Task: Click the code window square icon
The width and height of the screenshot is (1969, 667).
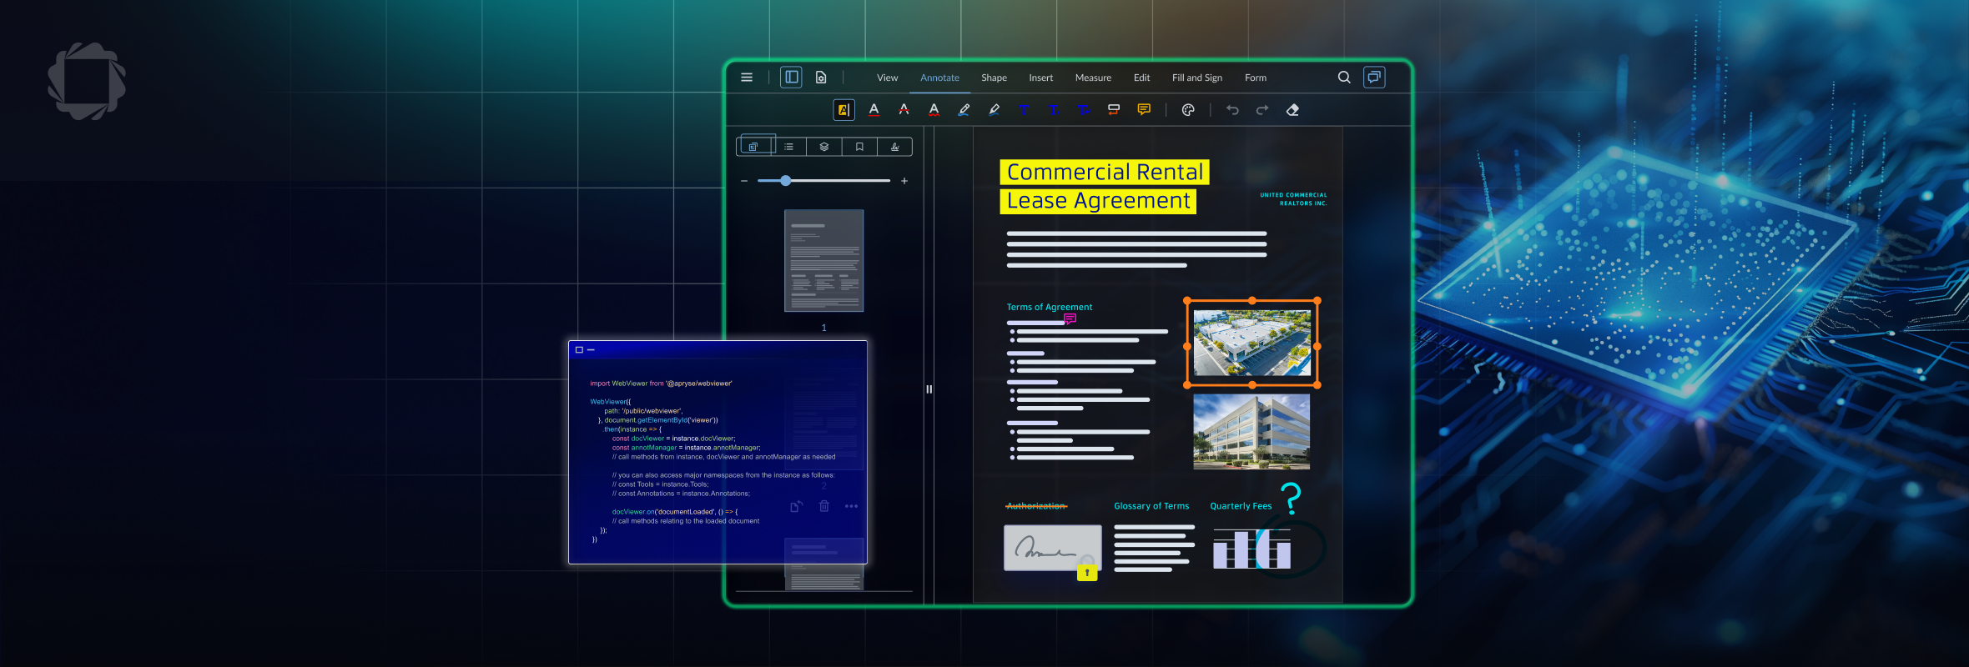Action: pyautogui.click(x=579, y=350)
